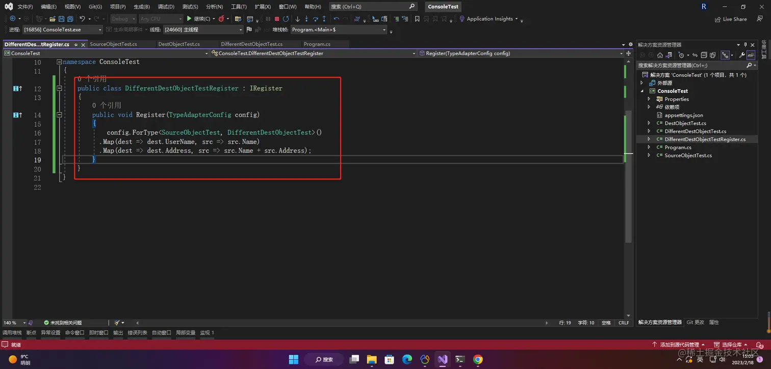Image resolution: width=771 pixels, height=369 pixels.
Task: Open Google Chrome from the taskbar
Action: coord(478,359)
